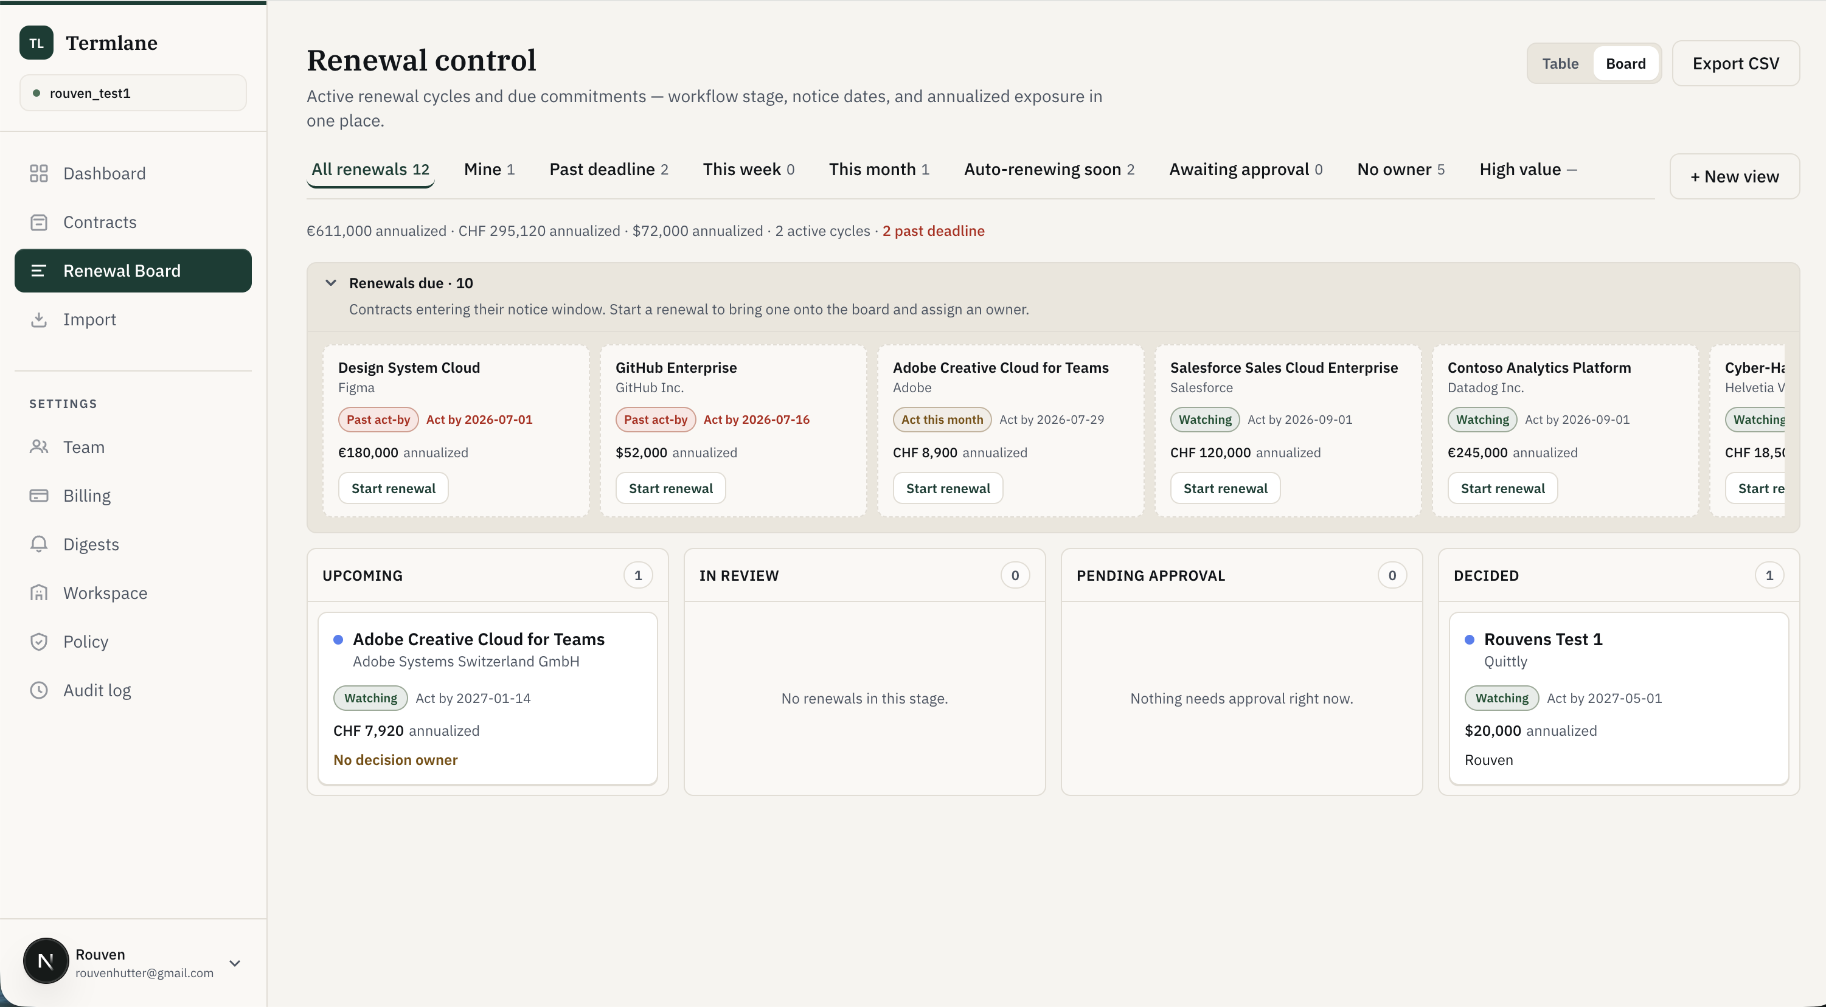Start renewal for GitHub Enterprise
Viewport: 1826px width, 1007px height.
click(x=670, y=488)
